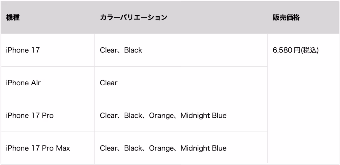Click Clear in the iPhone 17 Pro Max row

(x=108, y=148)
